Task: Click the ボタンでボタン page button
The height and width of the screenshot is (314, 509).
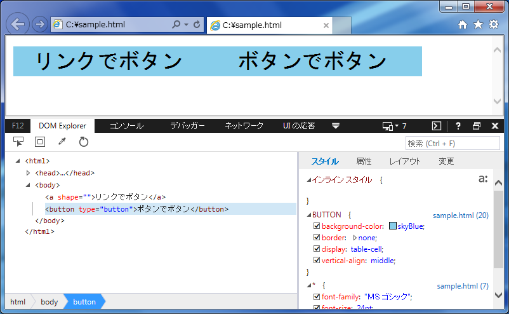Action: pos(314,61)
